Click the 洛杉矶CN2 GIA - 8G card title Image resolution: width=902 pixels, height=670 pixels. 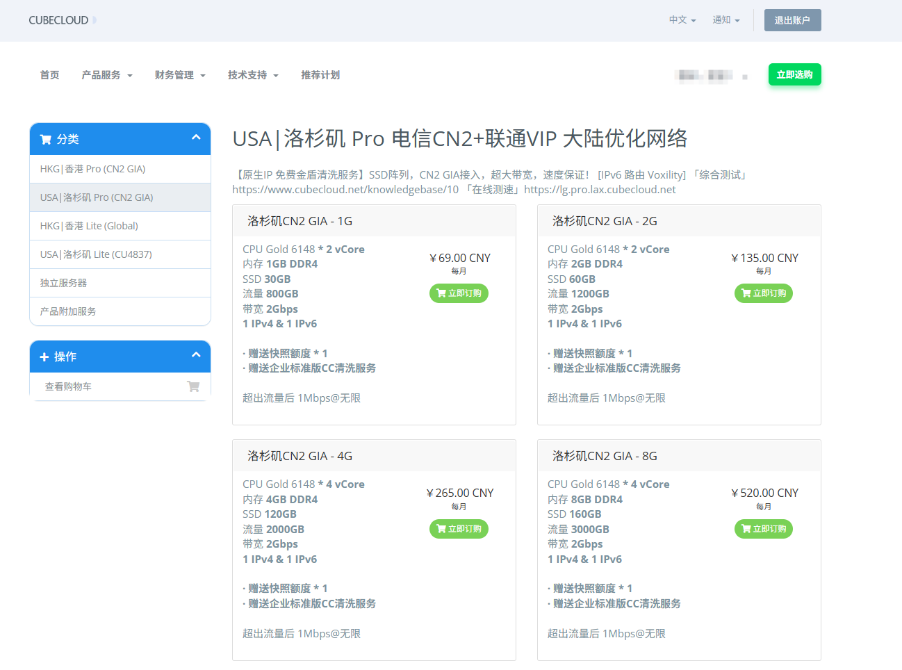[x=605, y=456]
